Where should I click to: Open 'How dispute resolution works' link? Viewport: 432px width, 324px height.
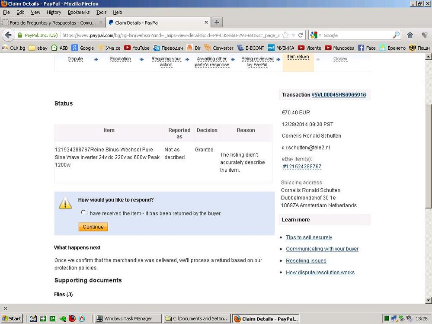pyautogui.click(x=320, y=272)
